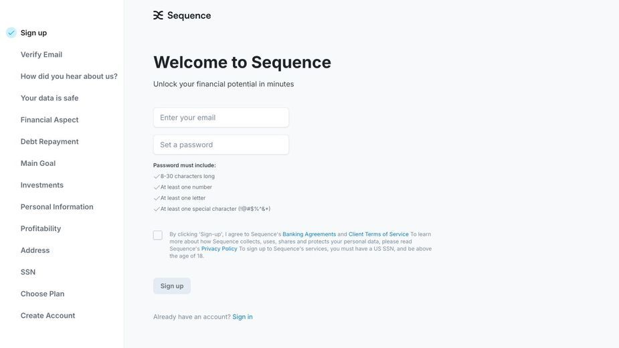This screenshot has height=348, width=619.
Task: Open the Create Account step
Action: pos(48,316)
